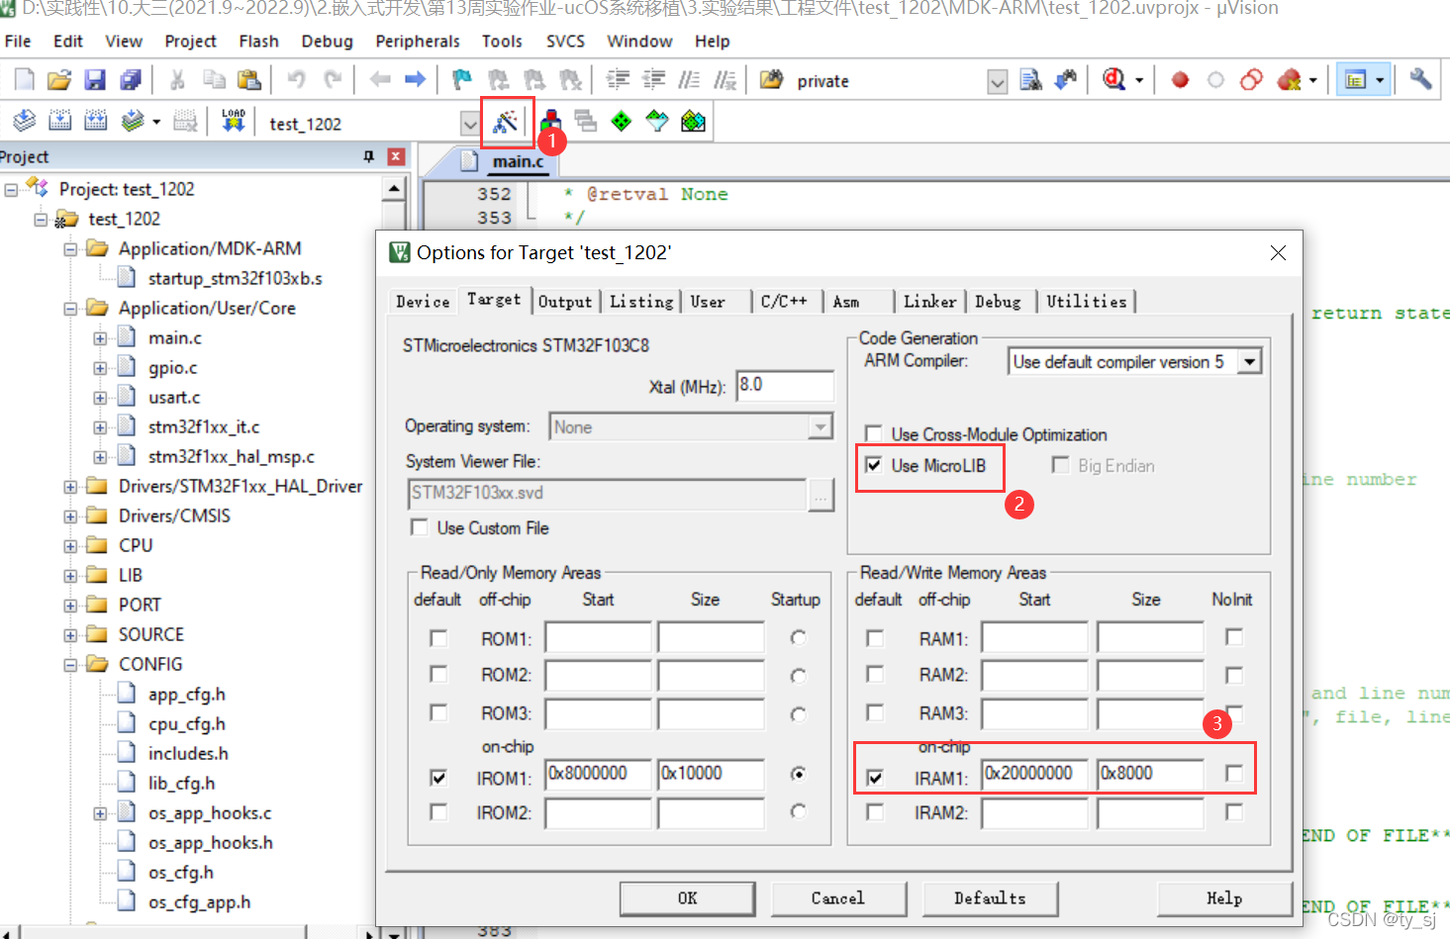Expand the Drivers/CMSIS folder
Viewport: 1450px width, 939px height.
tap(70, 516)
